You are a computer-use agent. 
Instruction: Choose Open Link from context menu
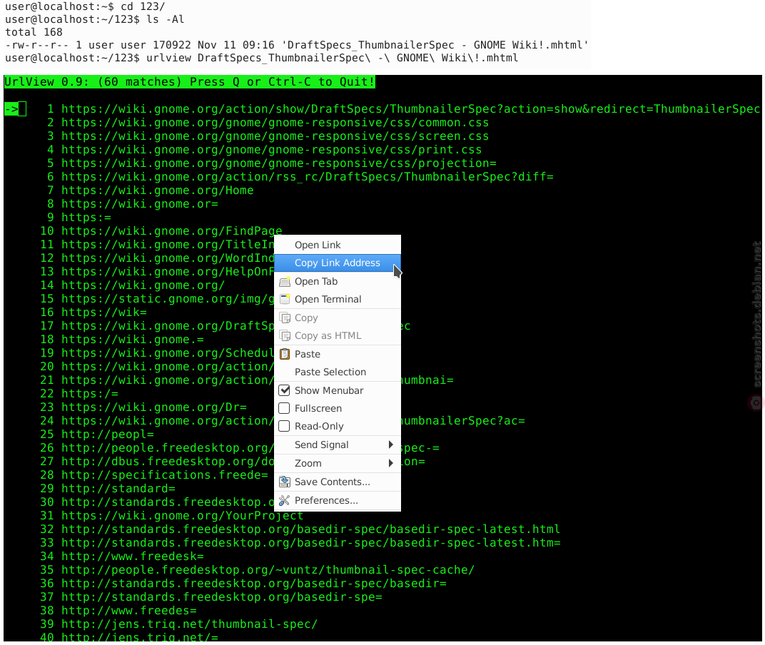point(338,245)
